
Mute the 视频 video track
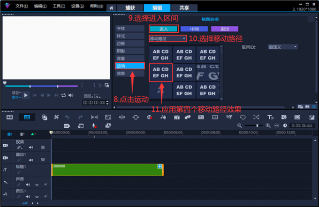30,148
